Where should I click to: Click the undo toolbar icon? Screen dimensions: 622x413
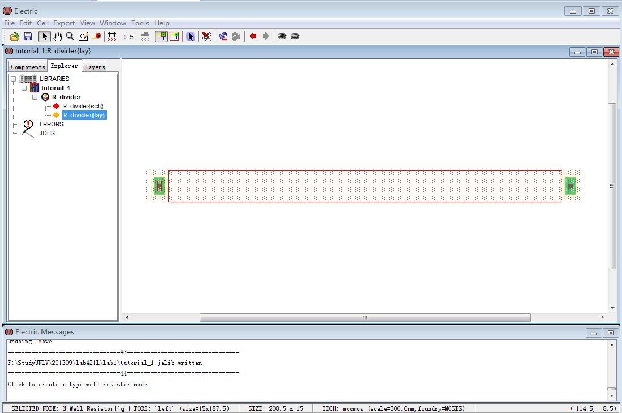click(x=223, y=36)
